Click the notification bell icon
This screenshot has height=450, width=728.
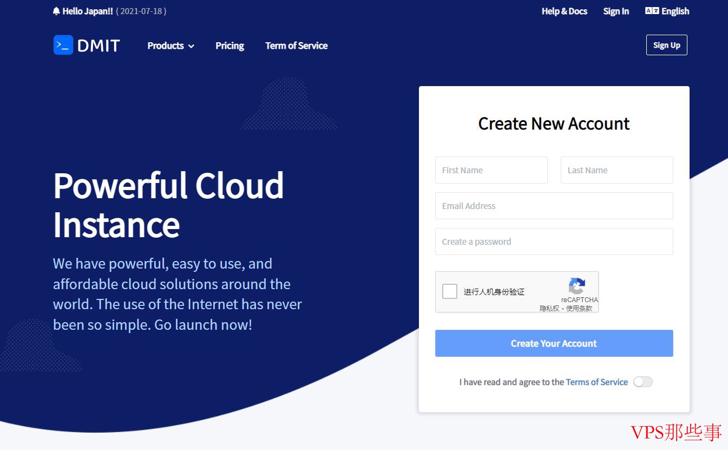click(x=56, y=11)
